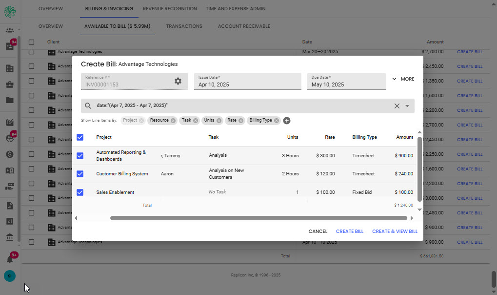Uncheck the Customer Billing System row

click(80, 174)
